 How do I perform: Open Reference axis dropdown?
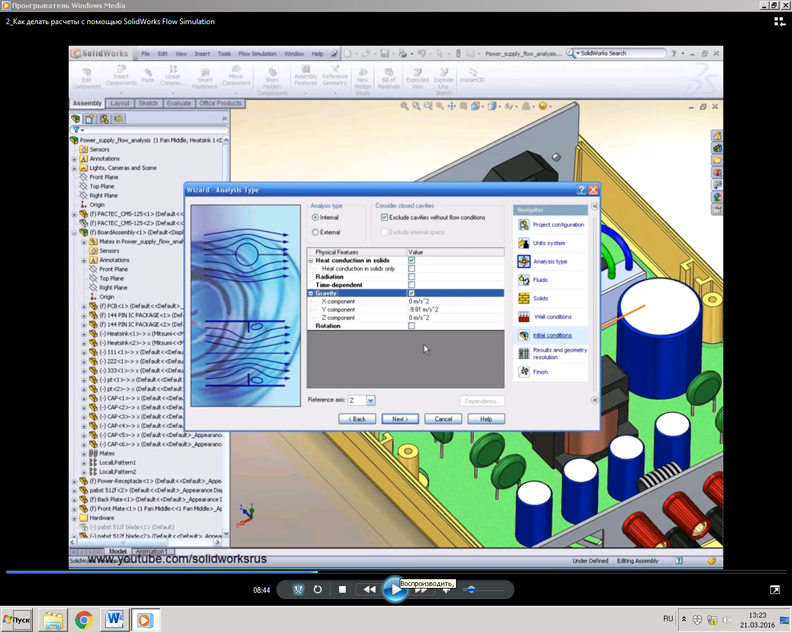[371, 401]
